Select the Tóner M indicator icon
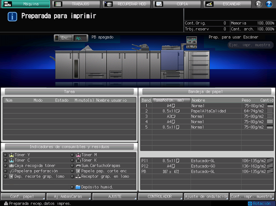 tap(78, 155)
